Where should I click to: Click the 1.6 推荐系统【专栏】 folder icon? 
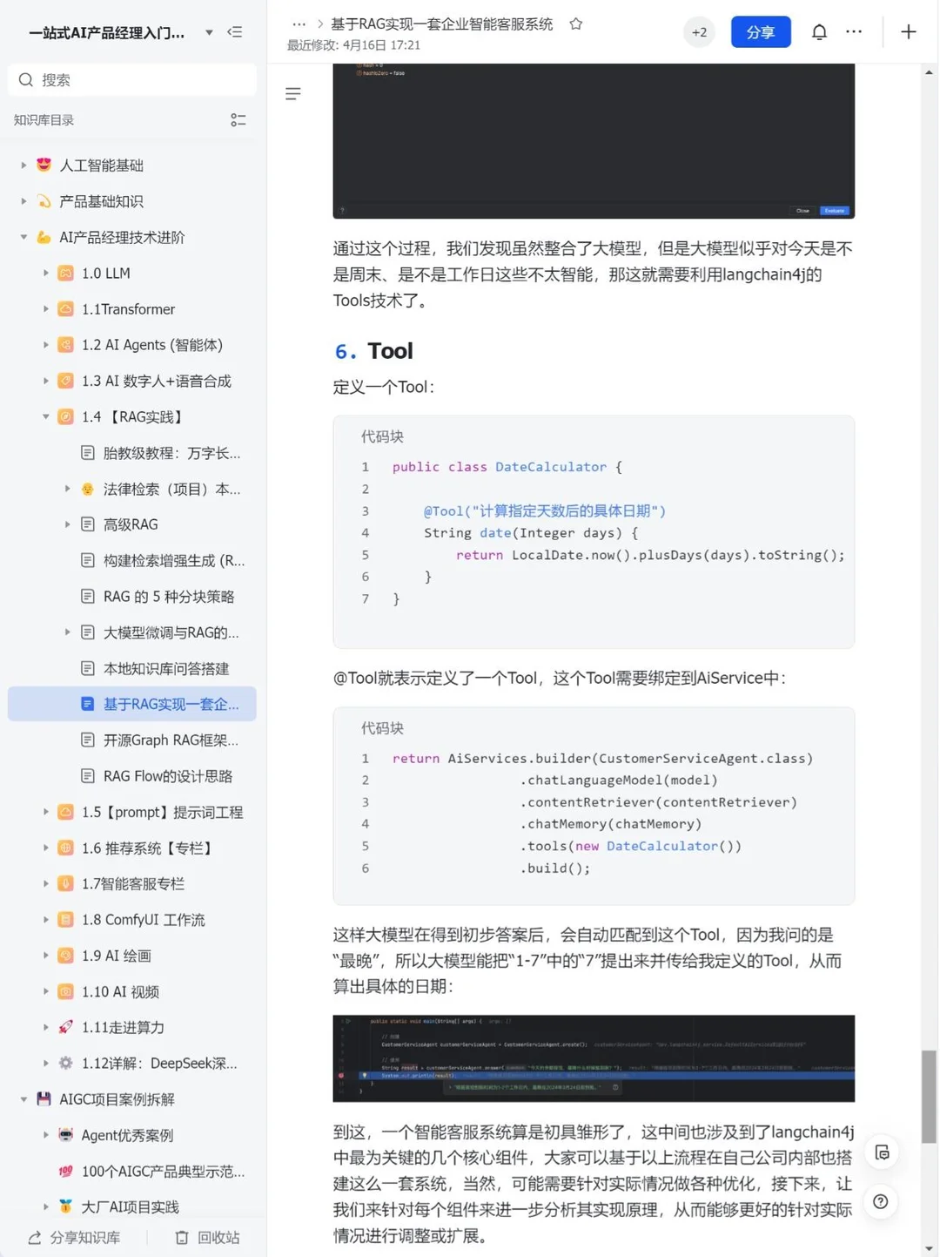(x=65, y=848)
